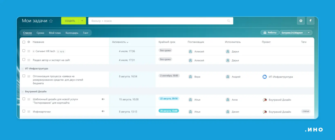Click Алексей avatar in Сегмент HR tech row
335x140 pixels.
190,52
